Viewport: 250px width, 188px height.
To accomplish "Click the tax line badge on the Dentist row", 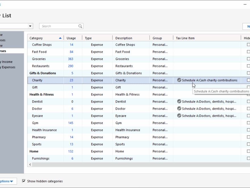I will (179, 101).
